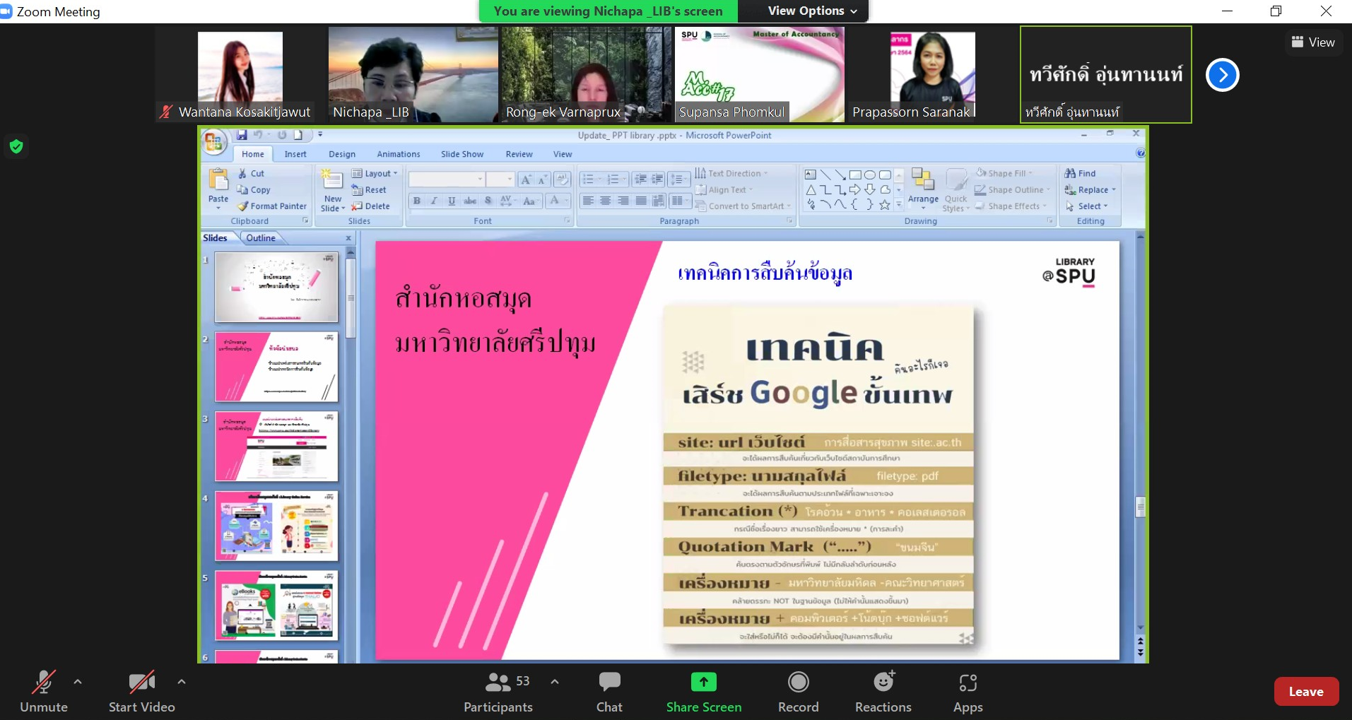Click the Paste icon in Clipboard group
The image size is (1352, 720).
218,180
